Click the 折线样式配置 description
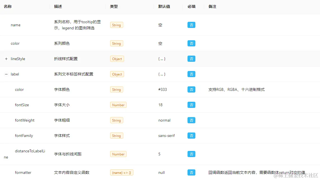320x180 pixels. pos(66,59)
